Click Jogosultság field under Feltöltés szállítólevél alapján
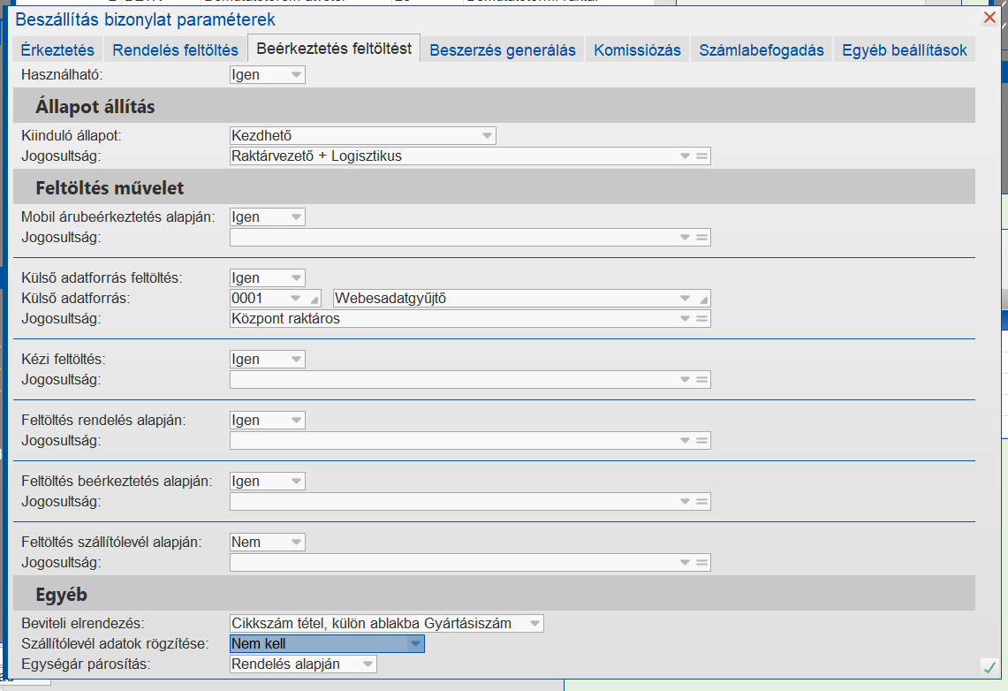The image size is (1008, 691). click(470, 563)
